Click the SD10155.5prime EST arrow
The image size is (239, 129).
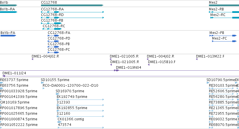tap(42, 83)
